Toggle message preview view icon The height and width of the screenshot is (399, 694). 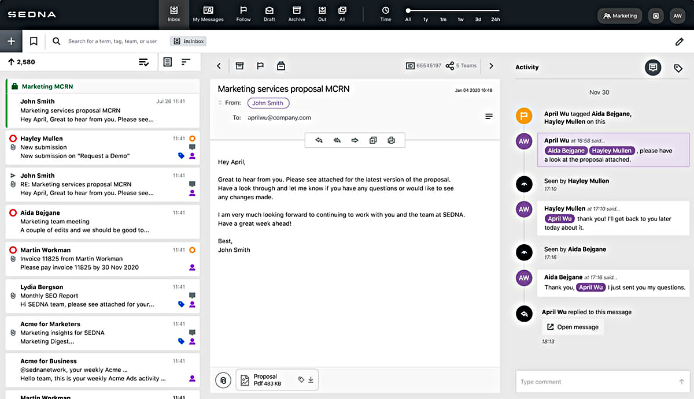[x=168, y=62]
